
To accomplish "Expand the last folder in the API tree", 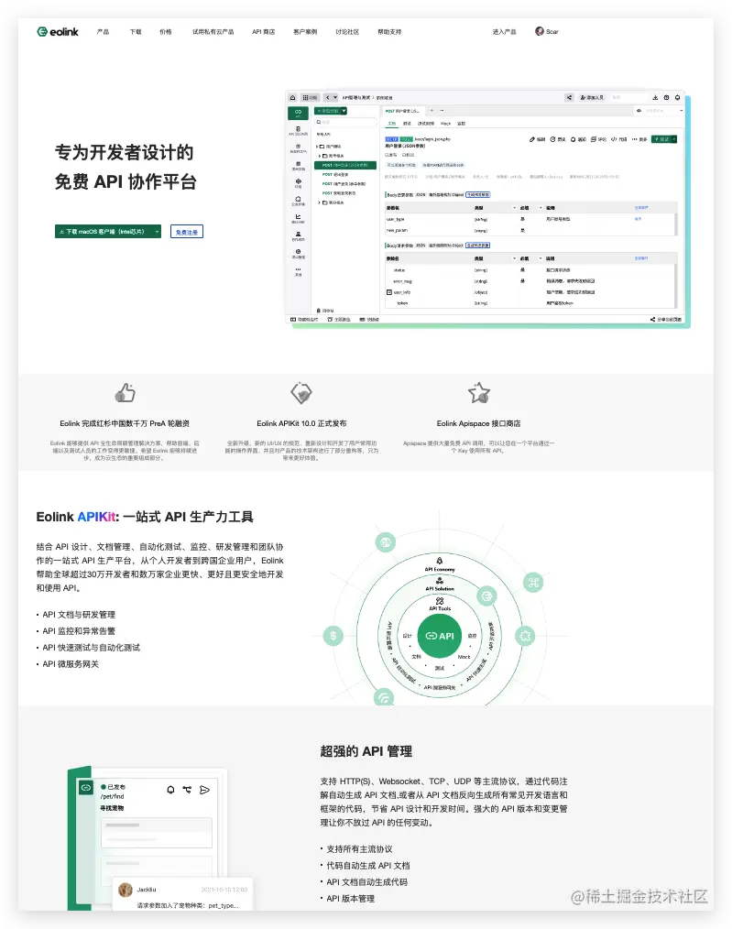I will tap(319, 202).
